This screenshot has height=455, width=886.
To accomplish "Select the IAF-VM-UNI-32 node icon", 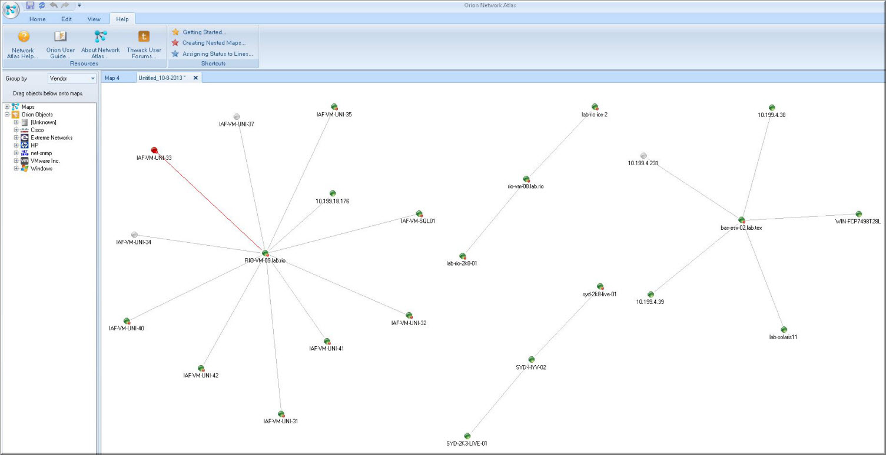I will (409, 316).
